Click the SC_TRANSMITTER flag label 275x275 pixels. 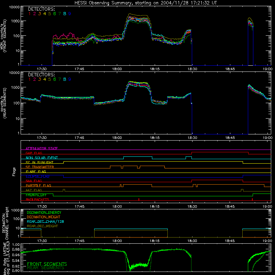pyautogui.click(x=40, y=167)
